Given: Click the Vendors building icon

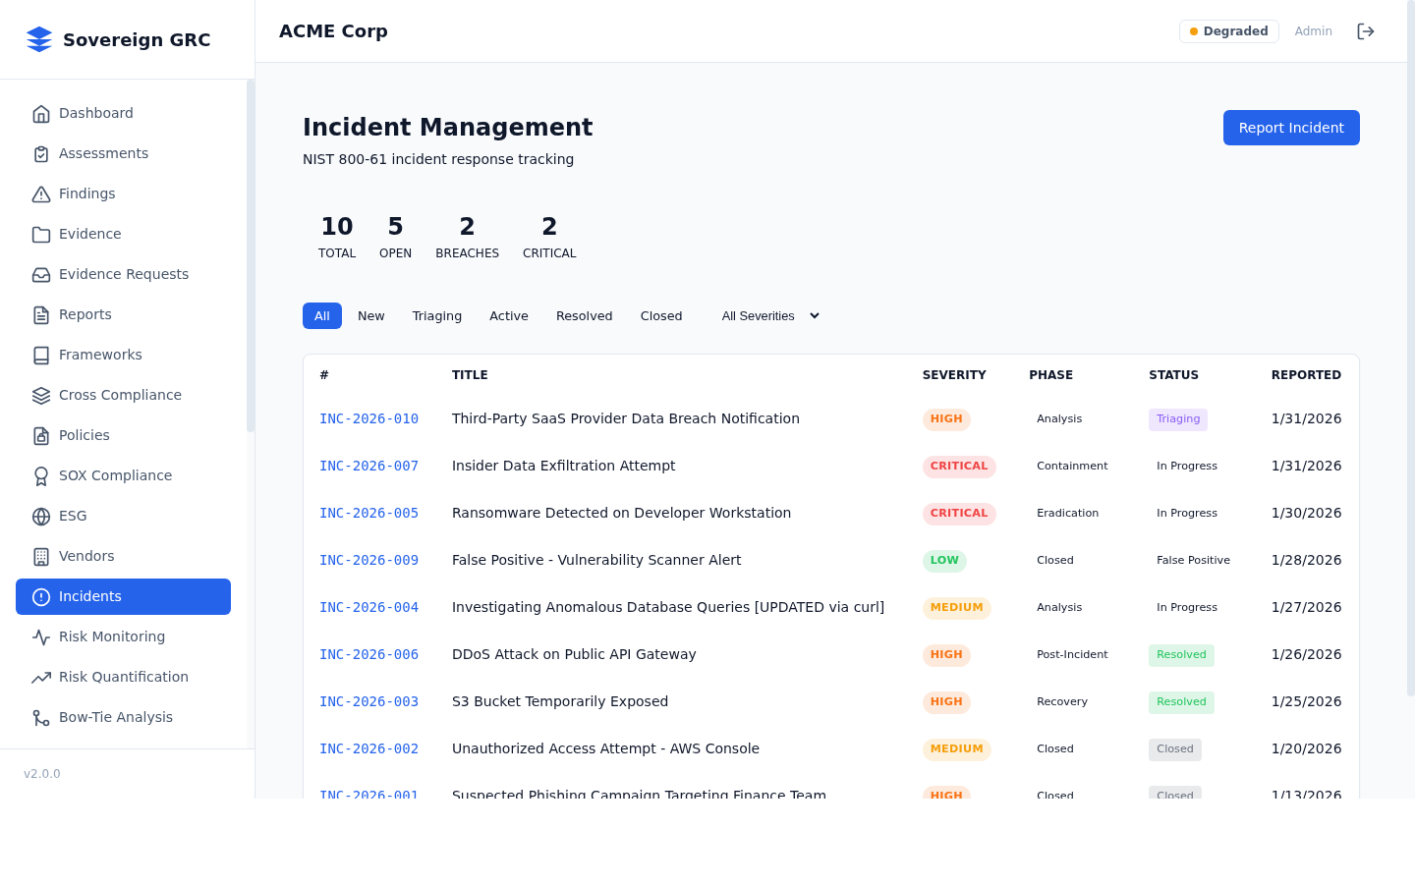Looking at the screenshot, I should (41, 557).
